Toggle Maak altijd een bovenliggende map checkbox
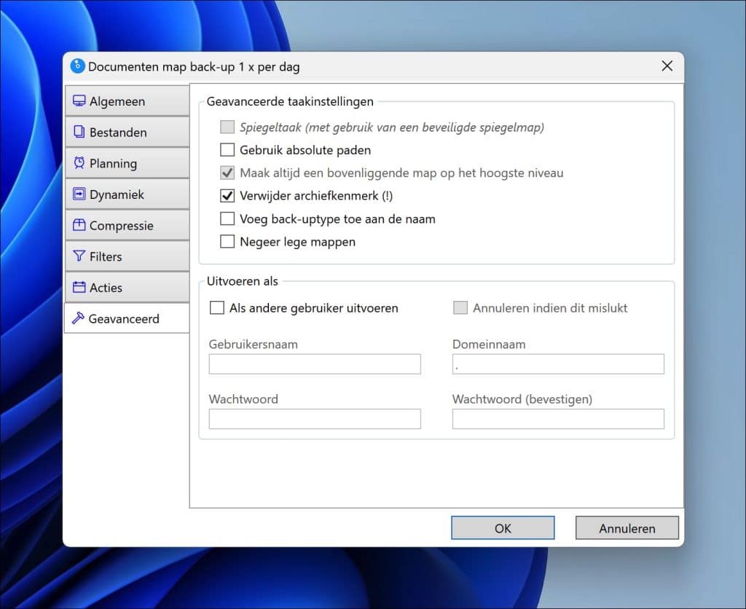The image size is (746, 609). [227, 173]
